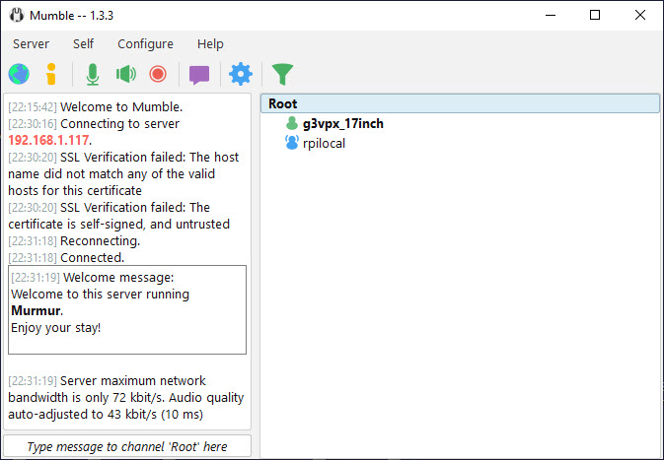664x460 pixels.
Task: Start recording with the red record icon
Action: (158, 75)
